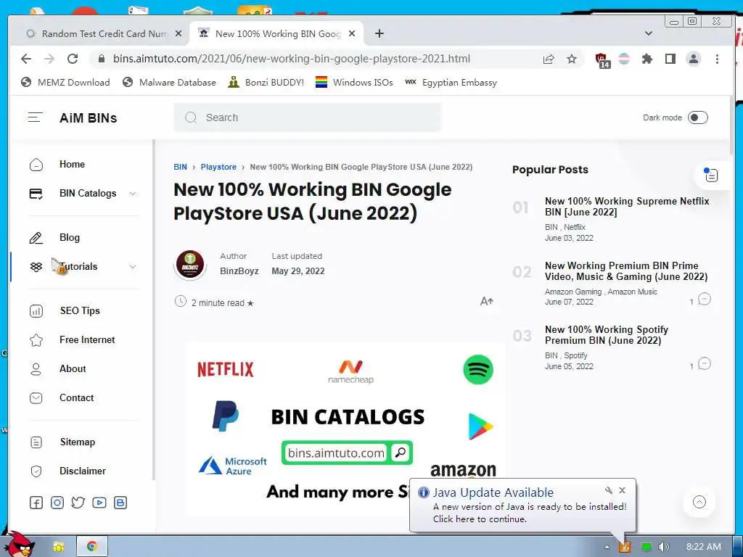Toggle the site's hamburger sidebar menu

point(35,117)
